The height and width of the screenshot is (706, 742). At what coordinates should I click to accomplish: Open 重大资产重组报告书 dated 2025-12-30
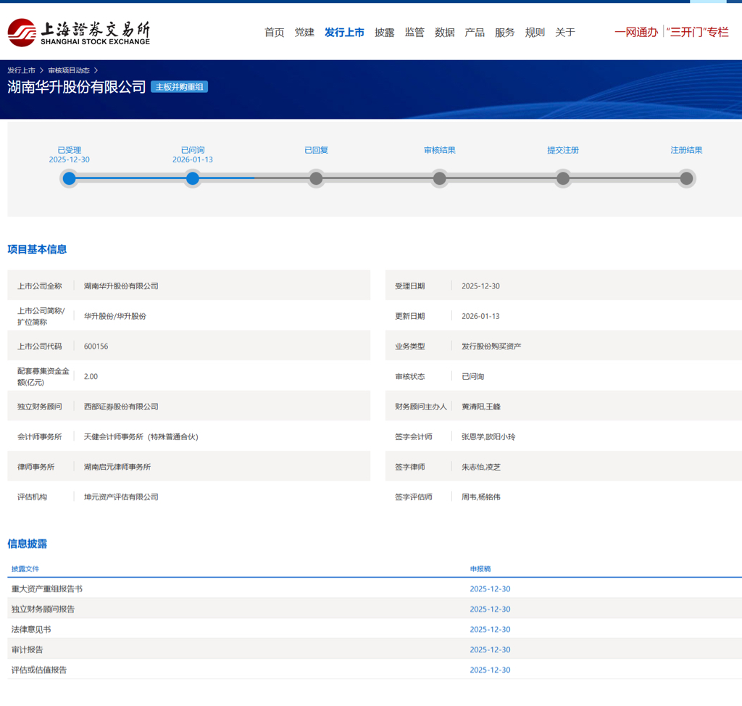490,589
